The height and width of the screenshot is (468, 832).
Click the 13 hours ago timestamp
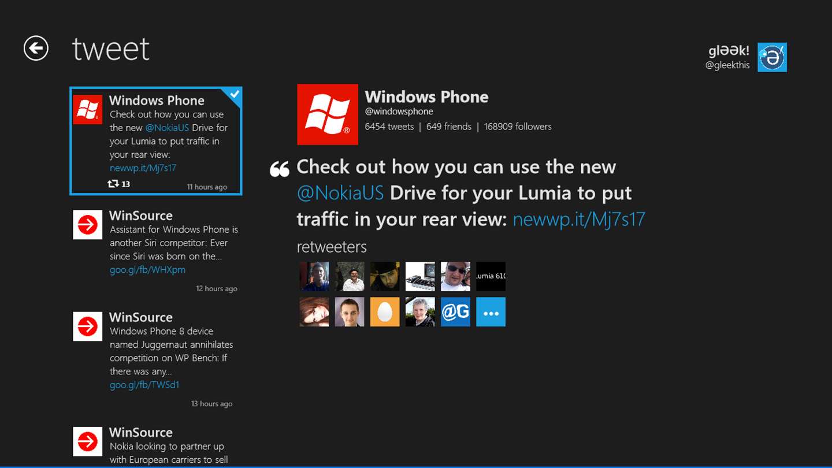click(x=212, y=404)
